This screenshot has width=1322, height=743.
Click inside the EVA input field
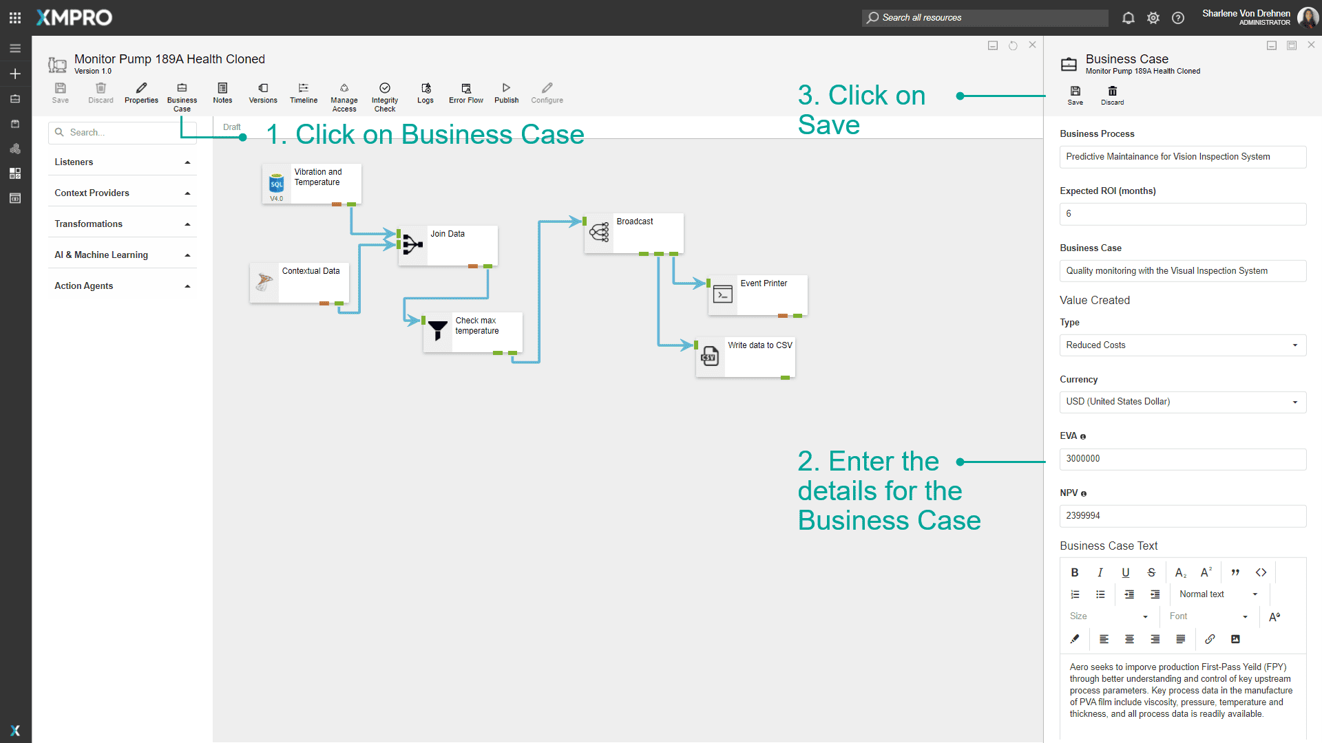[1182, 459]
